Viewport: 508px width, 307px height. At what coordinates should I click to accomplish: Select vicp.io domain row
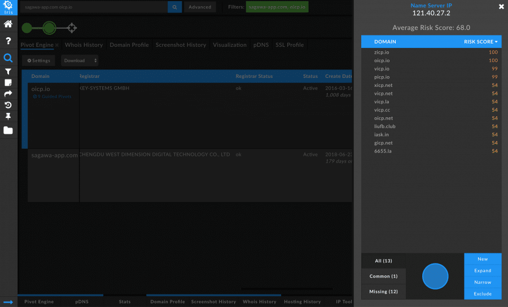(431, 69)
